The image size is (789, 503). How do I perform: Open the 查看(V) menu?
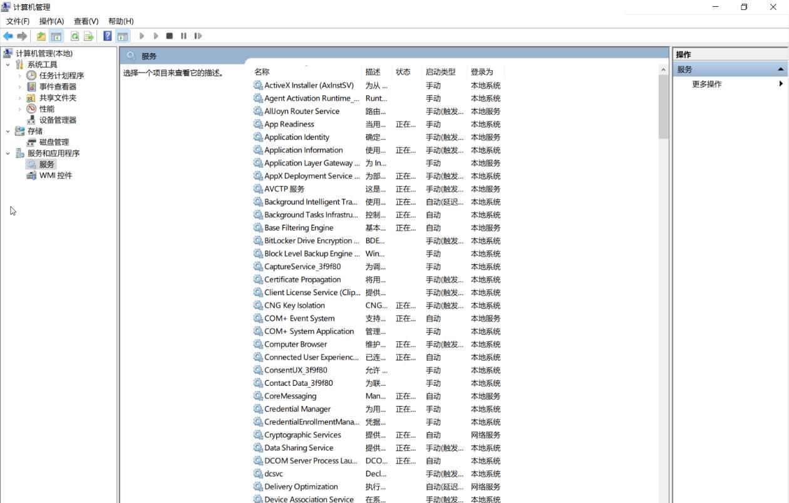(x=86, y=21)
